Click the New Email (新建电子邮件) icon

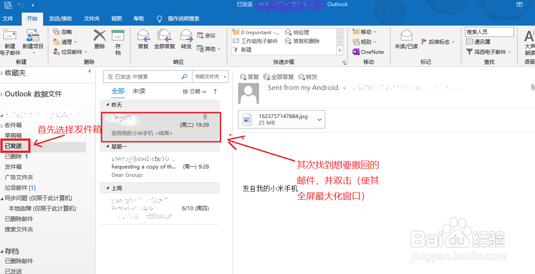[10, 35]
